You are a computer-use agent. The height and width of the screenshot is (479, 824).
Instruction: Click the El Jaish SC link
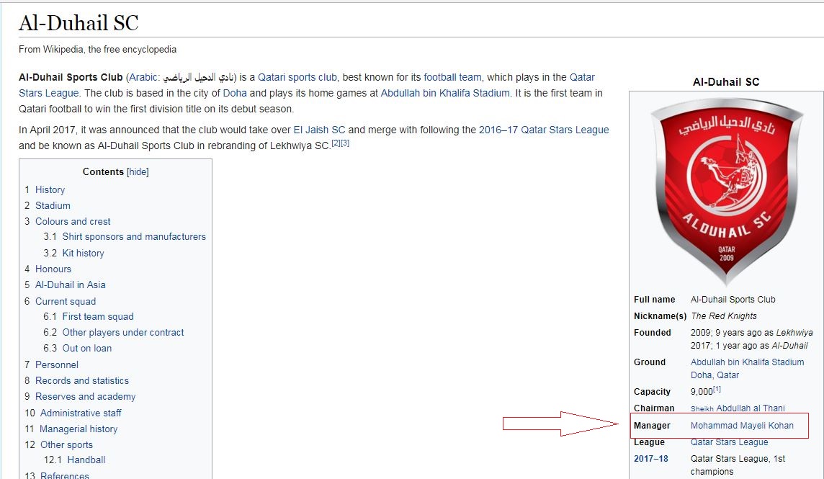click(319, 130)
